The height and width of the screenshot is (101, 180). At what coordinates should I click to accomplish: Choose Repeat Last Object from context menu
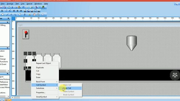click(45, 63)
